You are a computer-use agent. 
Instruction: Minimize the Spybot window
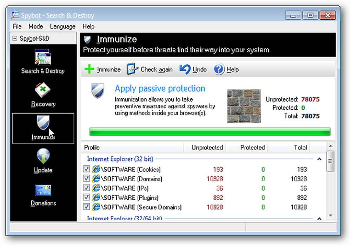click(x=293, y=15)
